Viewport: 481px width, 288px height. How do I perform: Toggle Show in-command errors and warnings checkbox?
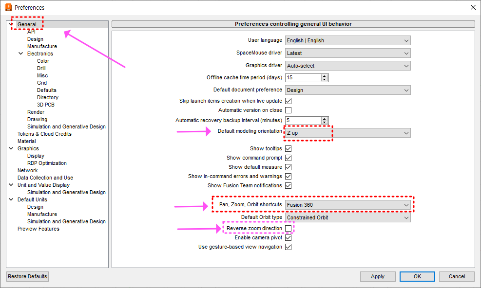(289, 176)
